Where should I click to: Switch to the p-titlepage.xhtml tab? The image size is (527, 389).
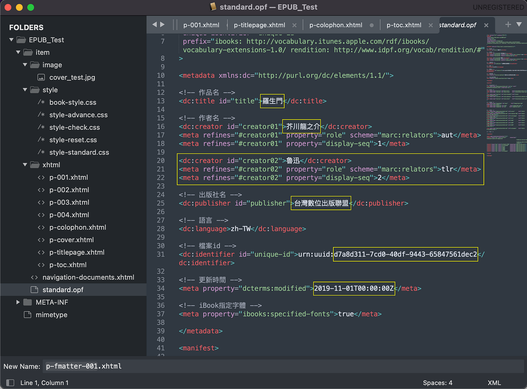(260, 25)
